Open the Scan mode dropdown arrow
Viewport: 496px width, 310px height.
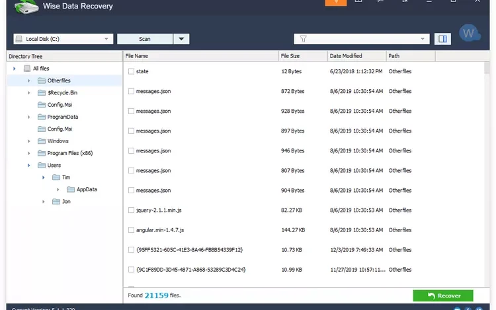(x=181, y=39)
